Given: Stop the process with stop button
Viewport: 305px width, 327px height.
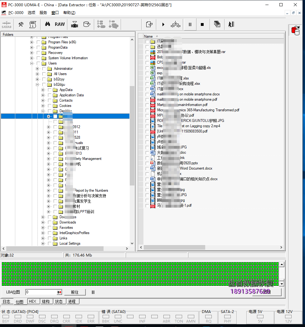Looking at the screenshot, I should coord(202,24).
